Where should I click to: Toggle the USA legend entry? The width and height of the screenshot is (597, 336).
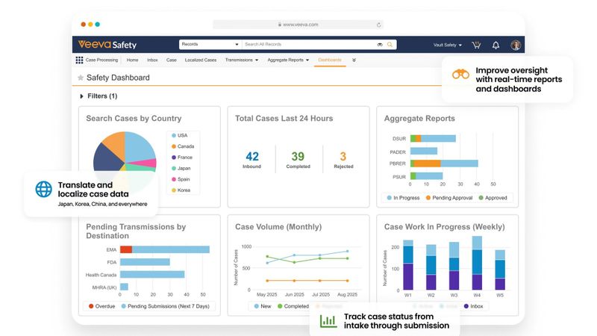tap(180, 135)
